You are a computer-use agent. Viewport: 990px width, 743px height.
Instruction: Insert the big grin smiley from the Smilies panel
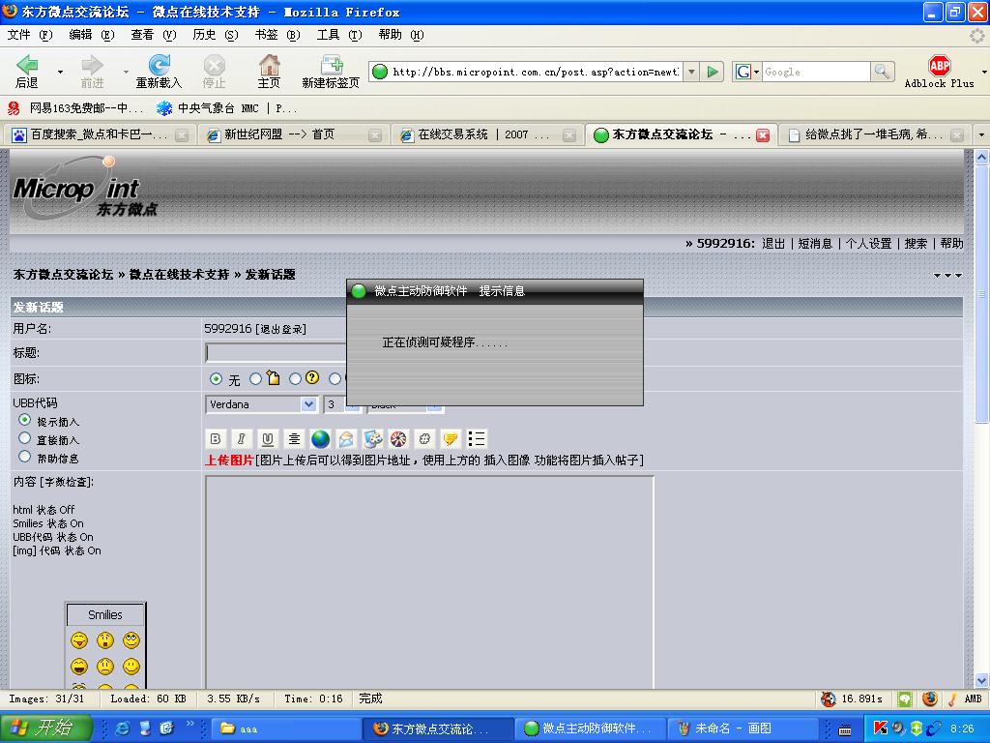(x=79, y=667)
